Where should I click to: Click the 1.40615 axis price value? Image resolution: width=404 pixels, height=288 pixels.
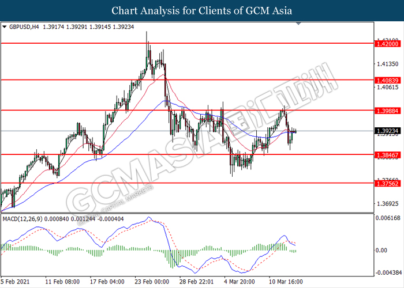(387, 87)
